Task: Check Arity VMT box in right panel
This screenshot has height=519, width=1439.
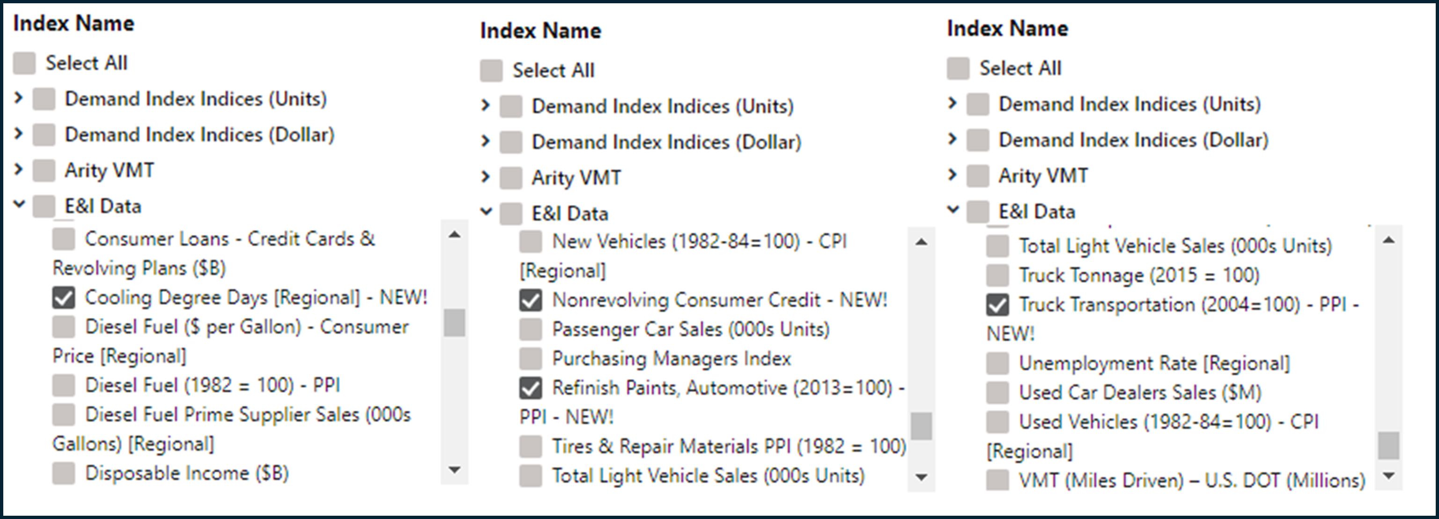Action: (x=978, y=175)
